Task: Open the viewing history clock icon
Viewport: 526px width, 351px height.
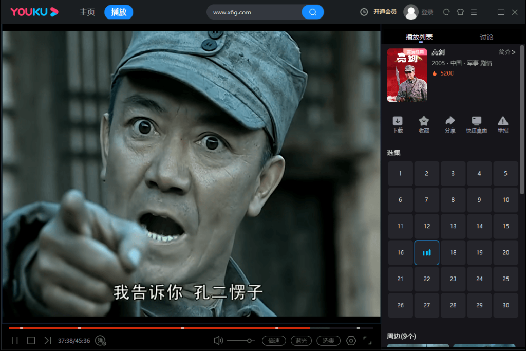Action: pyautogui.click(x=364, y=11)
